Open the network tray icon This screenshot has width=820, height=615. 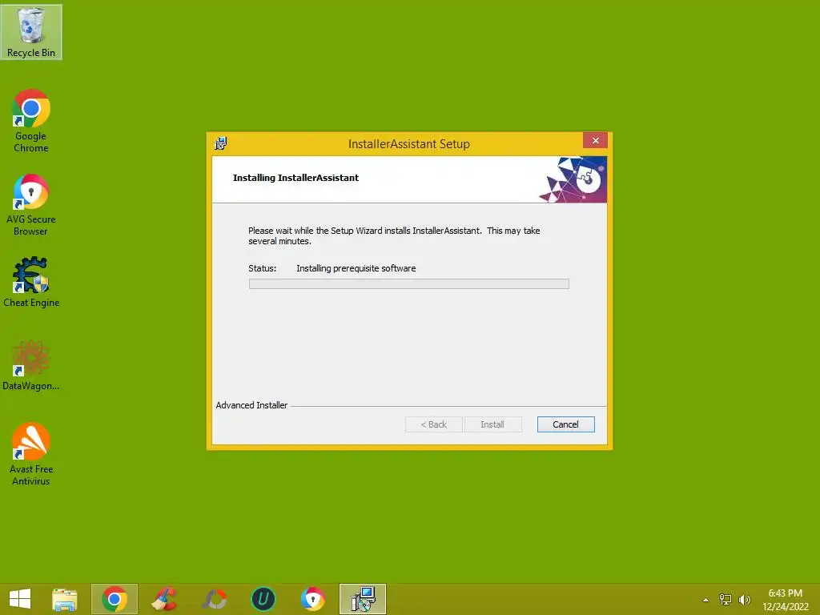[726, 599]
